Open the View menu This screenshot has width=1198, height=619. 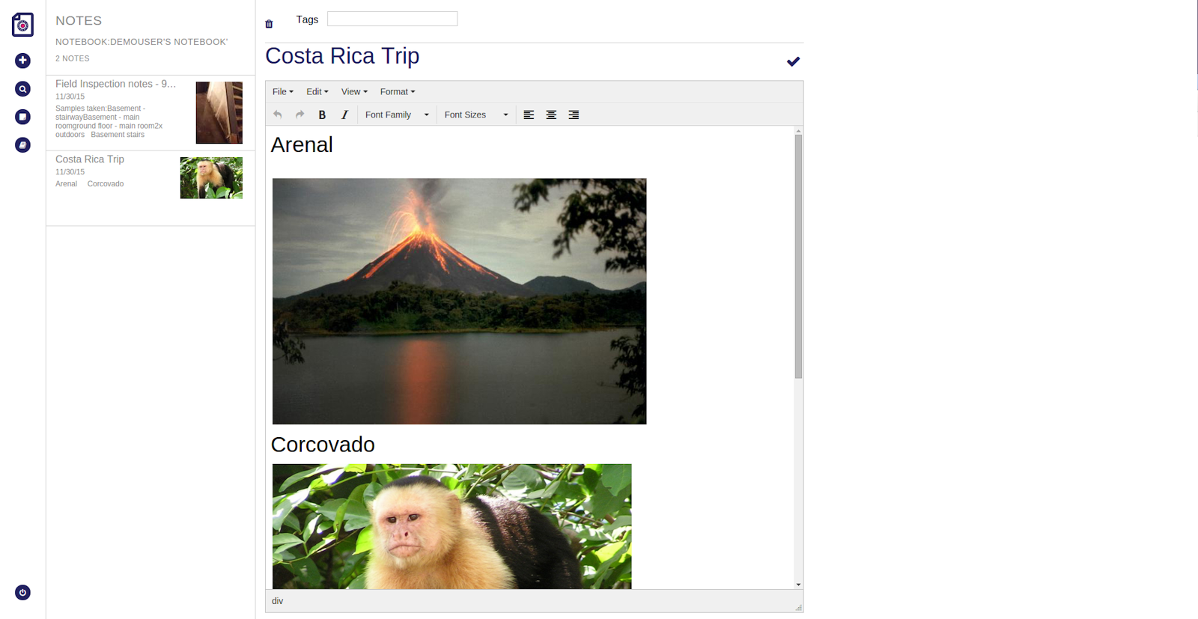[354, 92]
